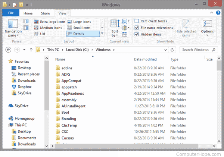Select Large icons layout
Viewport: 224px width, 157px height.
coord(79,22)
